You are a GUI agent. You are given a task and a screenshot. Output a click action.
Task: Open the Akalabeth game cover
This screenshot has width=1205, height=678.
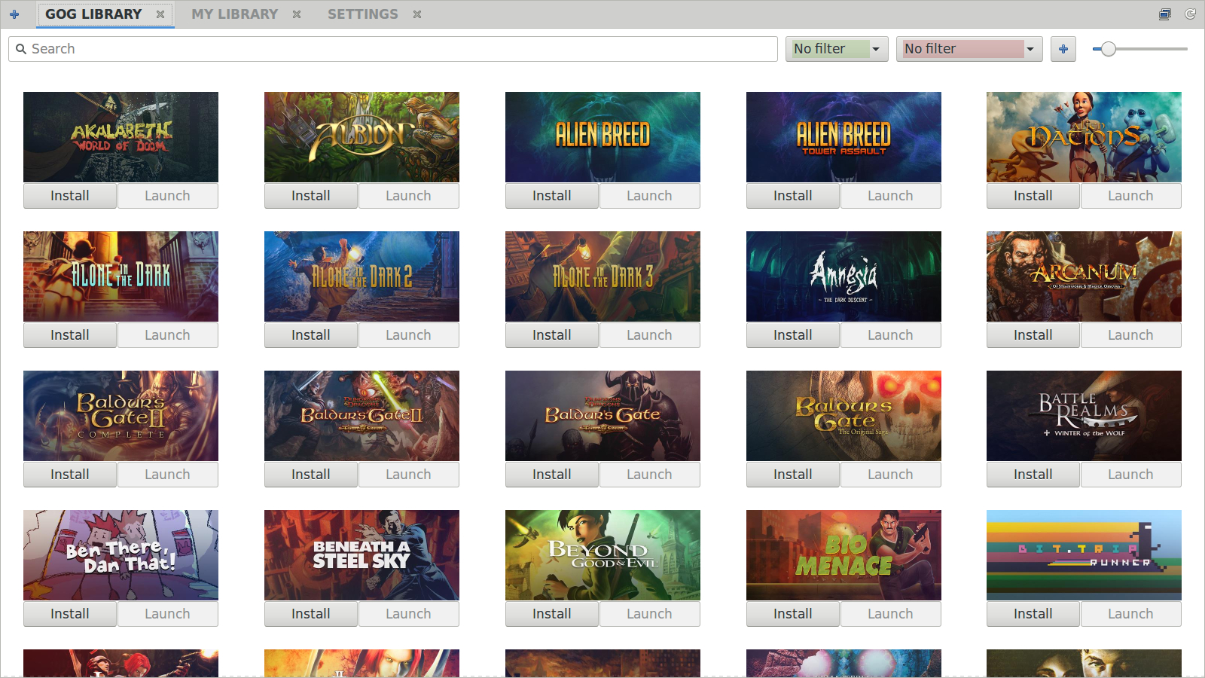pos(120,137)
